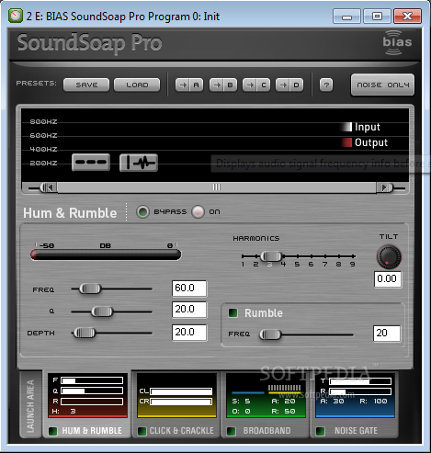The width and height of the screenshot is (431, 453).
Task: Click the Freq value field 60.0
Action: click(189, 289)
